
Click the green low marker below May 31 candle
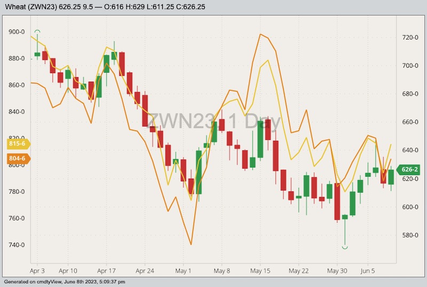[x=345, y=247]
